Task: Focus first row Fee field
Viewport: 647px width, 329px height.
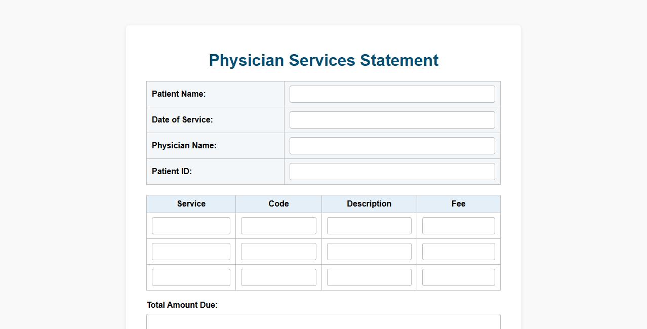Action: click(x=458, y=226)
